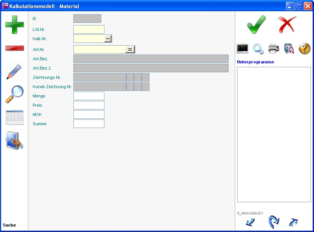Select the pencil edit icon
314x232 pixels.
[x=14, y=72]
